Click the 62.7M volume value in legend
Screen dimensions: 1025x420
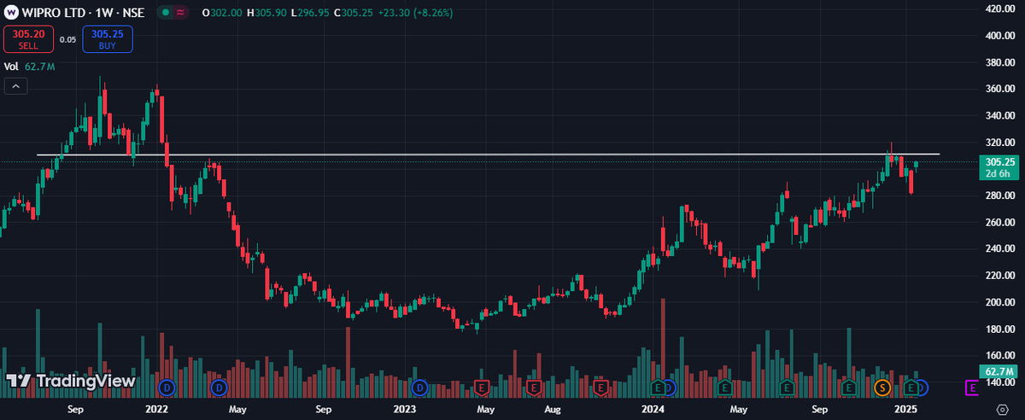click(39, 66)
